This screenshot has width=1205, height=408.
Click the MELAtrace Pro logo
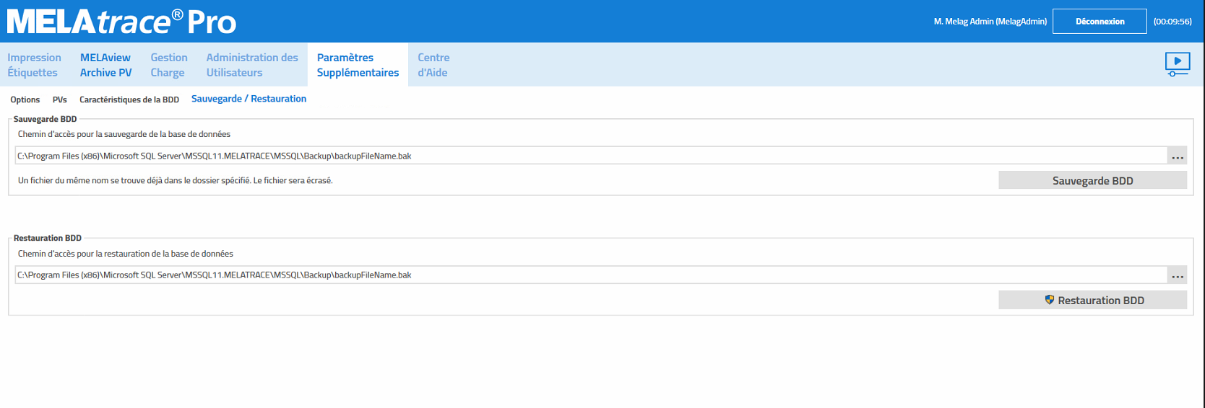coord(121,22)
